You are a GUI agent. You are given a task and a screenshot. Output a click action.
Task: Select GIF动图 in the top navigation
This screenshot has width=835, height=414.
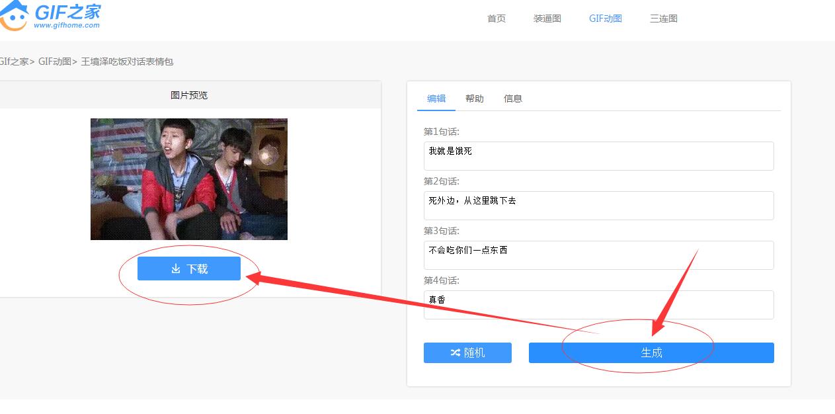[x=605, y=19]
